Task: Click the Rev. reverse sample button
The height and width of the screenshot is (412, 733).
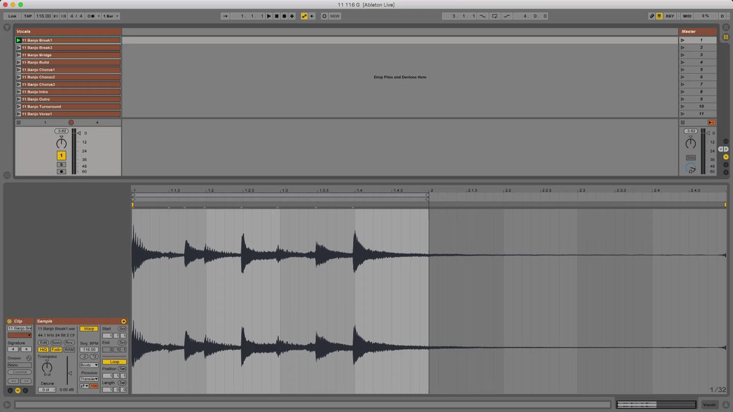Action: [69, 342]
